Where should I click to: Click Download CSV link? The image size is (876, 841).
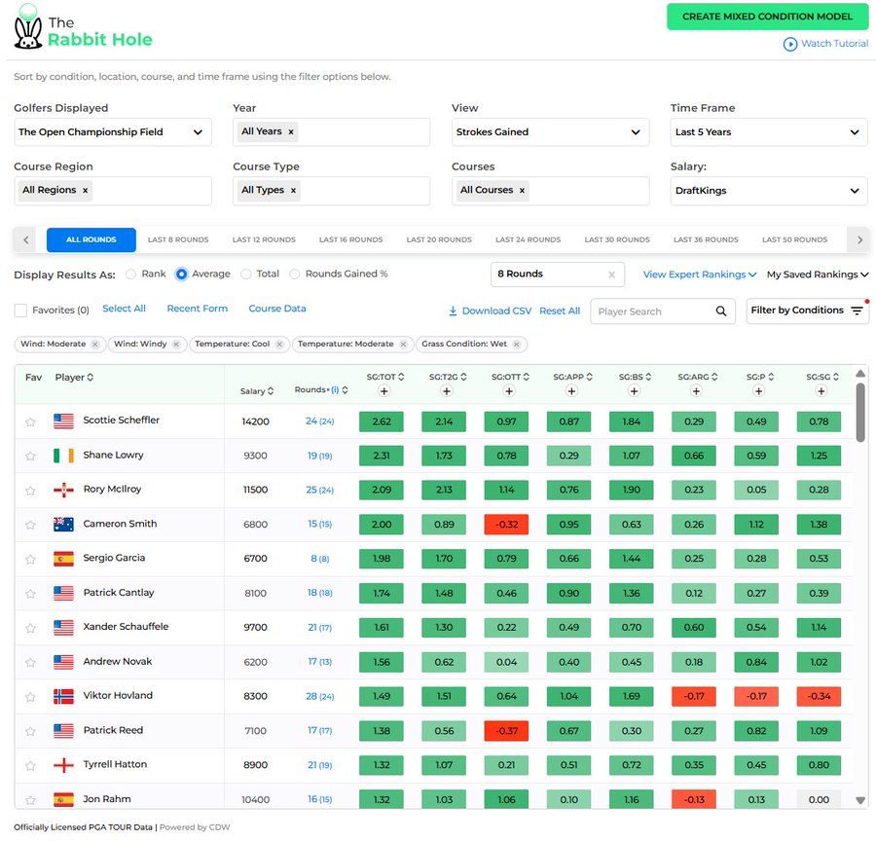490,311
